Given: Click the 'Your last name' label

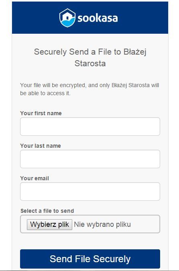Looking at the screenshot, I should [41, 146].
